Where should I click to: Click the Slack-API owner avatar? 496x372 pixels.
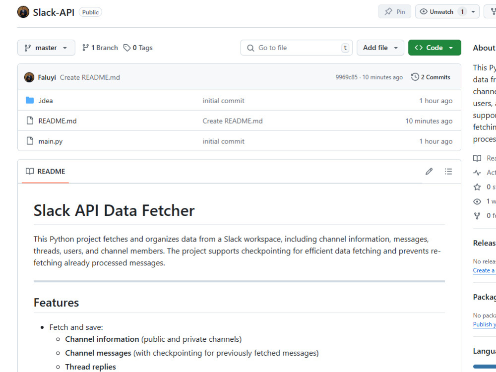pyautogui.click(x=23, y=12)
